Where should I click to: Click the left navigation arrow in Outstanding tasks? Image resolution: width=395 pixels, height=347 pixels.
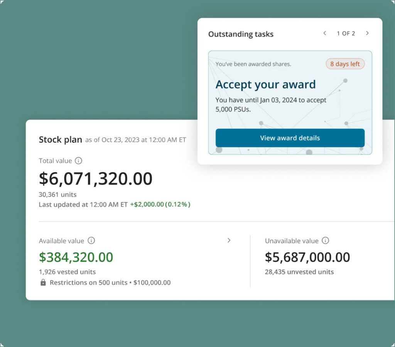[325, 34]
